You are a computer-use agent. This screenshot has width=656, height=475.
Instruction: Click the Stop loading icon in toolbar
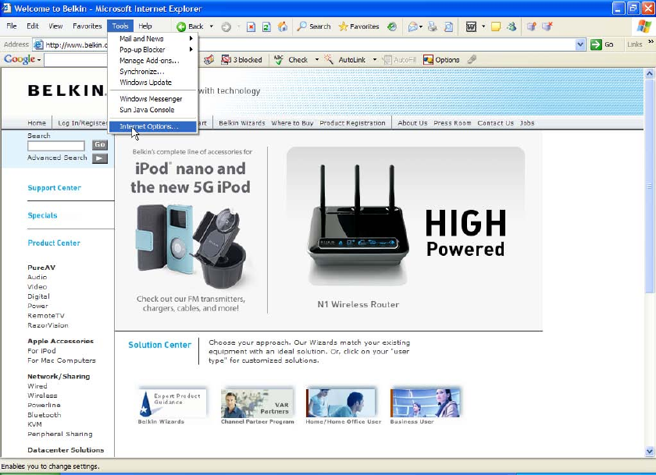(x=251, y=27)
